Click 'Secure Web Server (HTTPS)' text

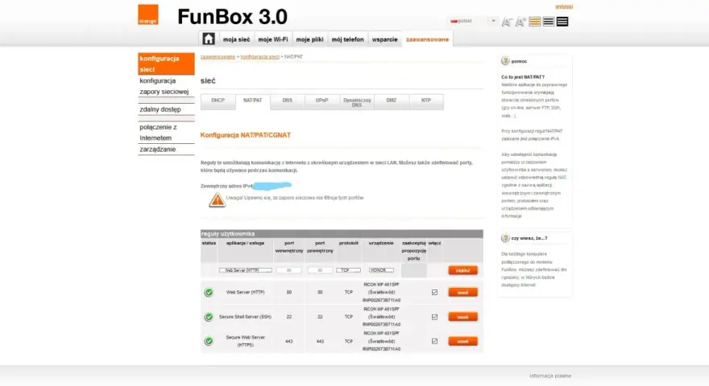(x=245, y=341)
